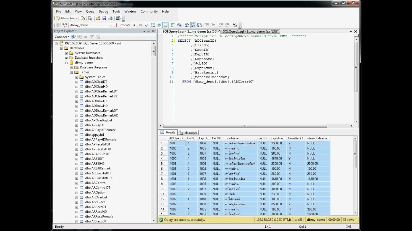Collapse the dbmy_demo database node
Viewport: 412px width, 231px height.
[67, 63]
